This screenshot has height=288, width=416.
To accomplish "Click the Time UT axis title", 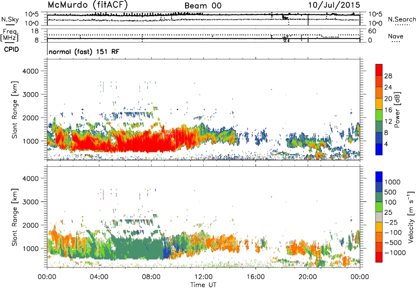I will pyautogui.click(x=203, y=285).
